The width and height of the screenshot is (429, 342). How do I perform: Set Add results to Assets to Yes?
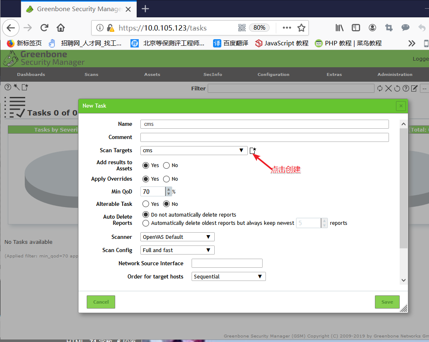click(x=146, y=165)
